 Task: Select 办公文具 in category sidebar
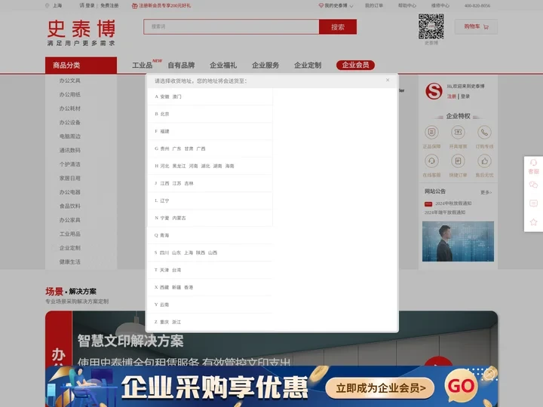70,81
